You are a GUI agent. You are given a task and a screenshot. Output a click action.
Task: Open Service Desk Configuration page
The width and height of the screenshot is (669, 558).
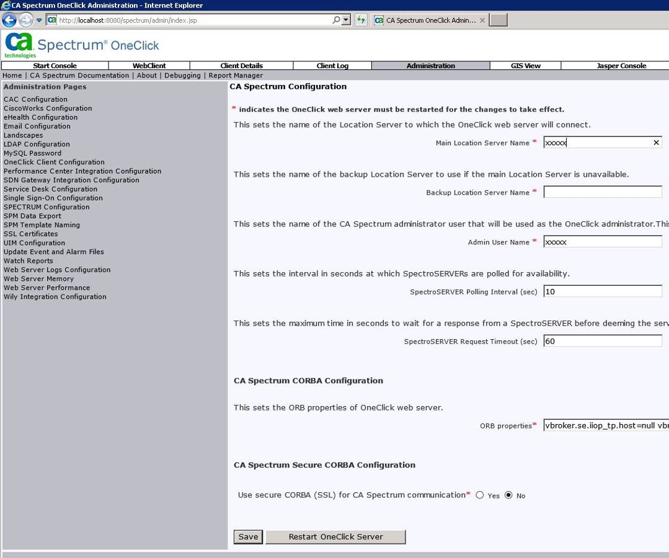tap(50, 189)
